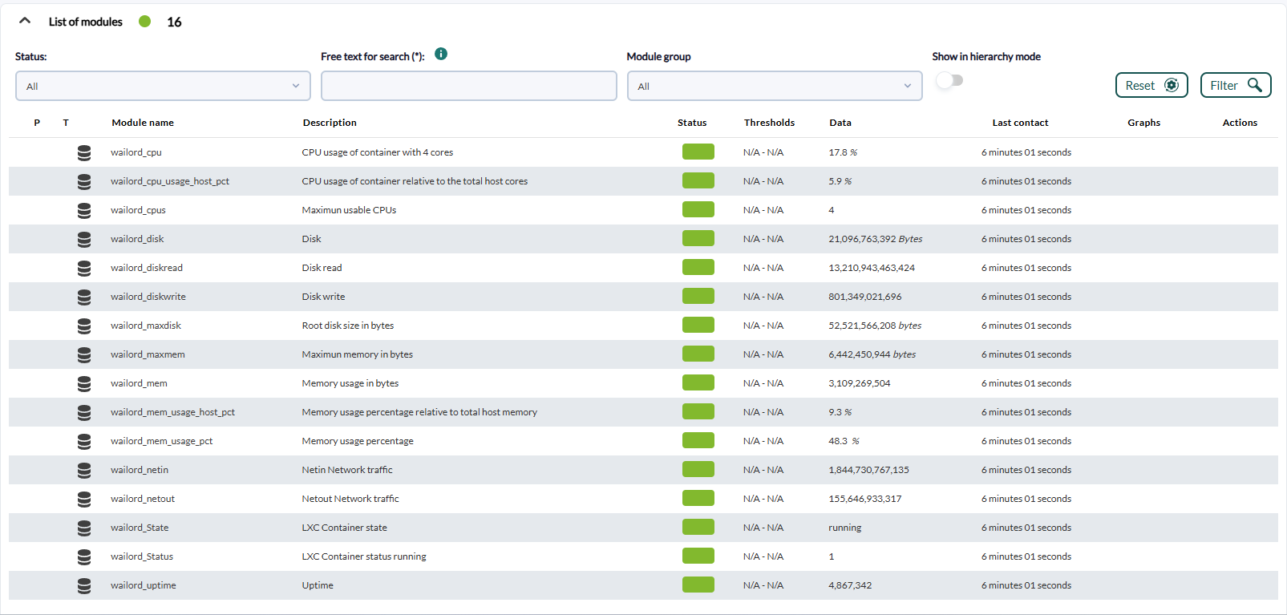Toggle Show in hierarchy mode switch
The width and height of the screenshot is (1287, 615).
(949, 80)
